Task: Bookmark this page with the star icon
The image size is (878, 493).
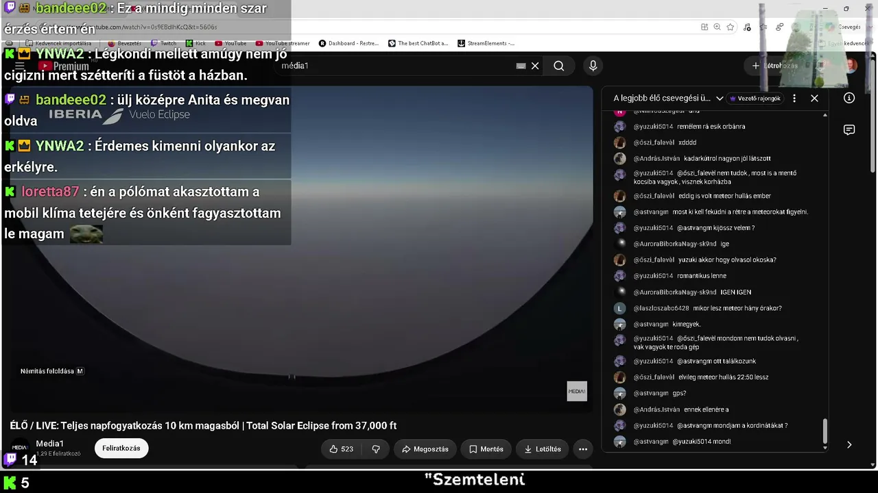Action: (x=731, y=27)
